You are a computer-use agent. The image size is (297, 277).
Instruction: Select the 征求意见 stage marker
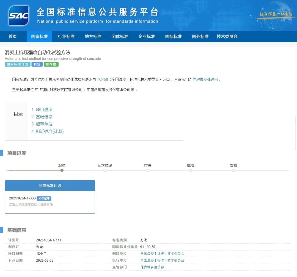pos(105,170)
